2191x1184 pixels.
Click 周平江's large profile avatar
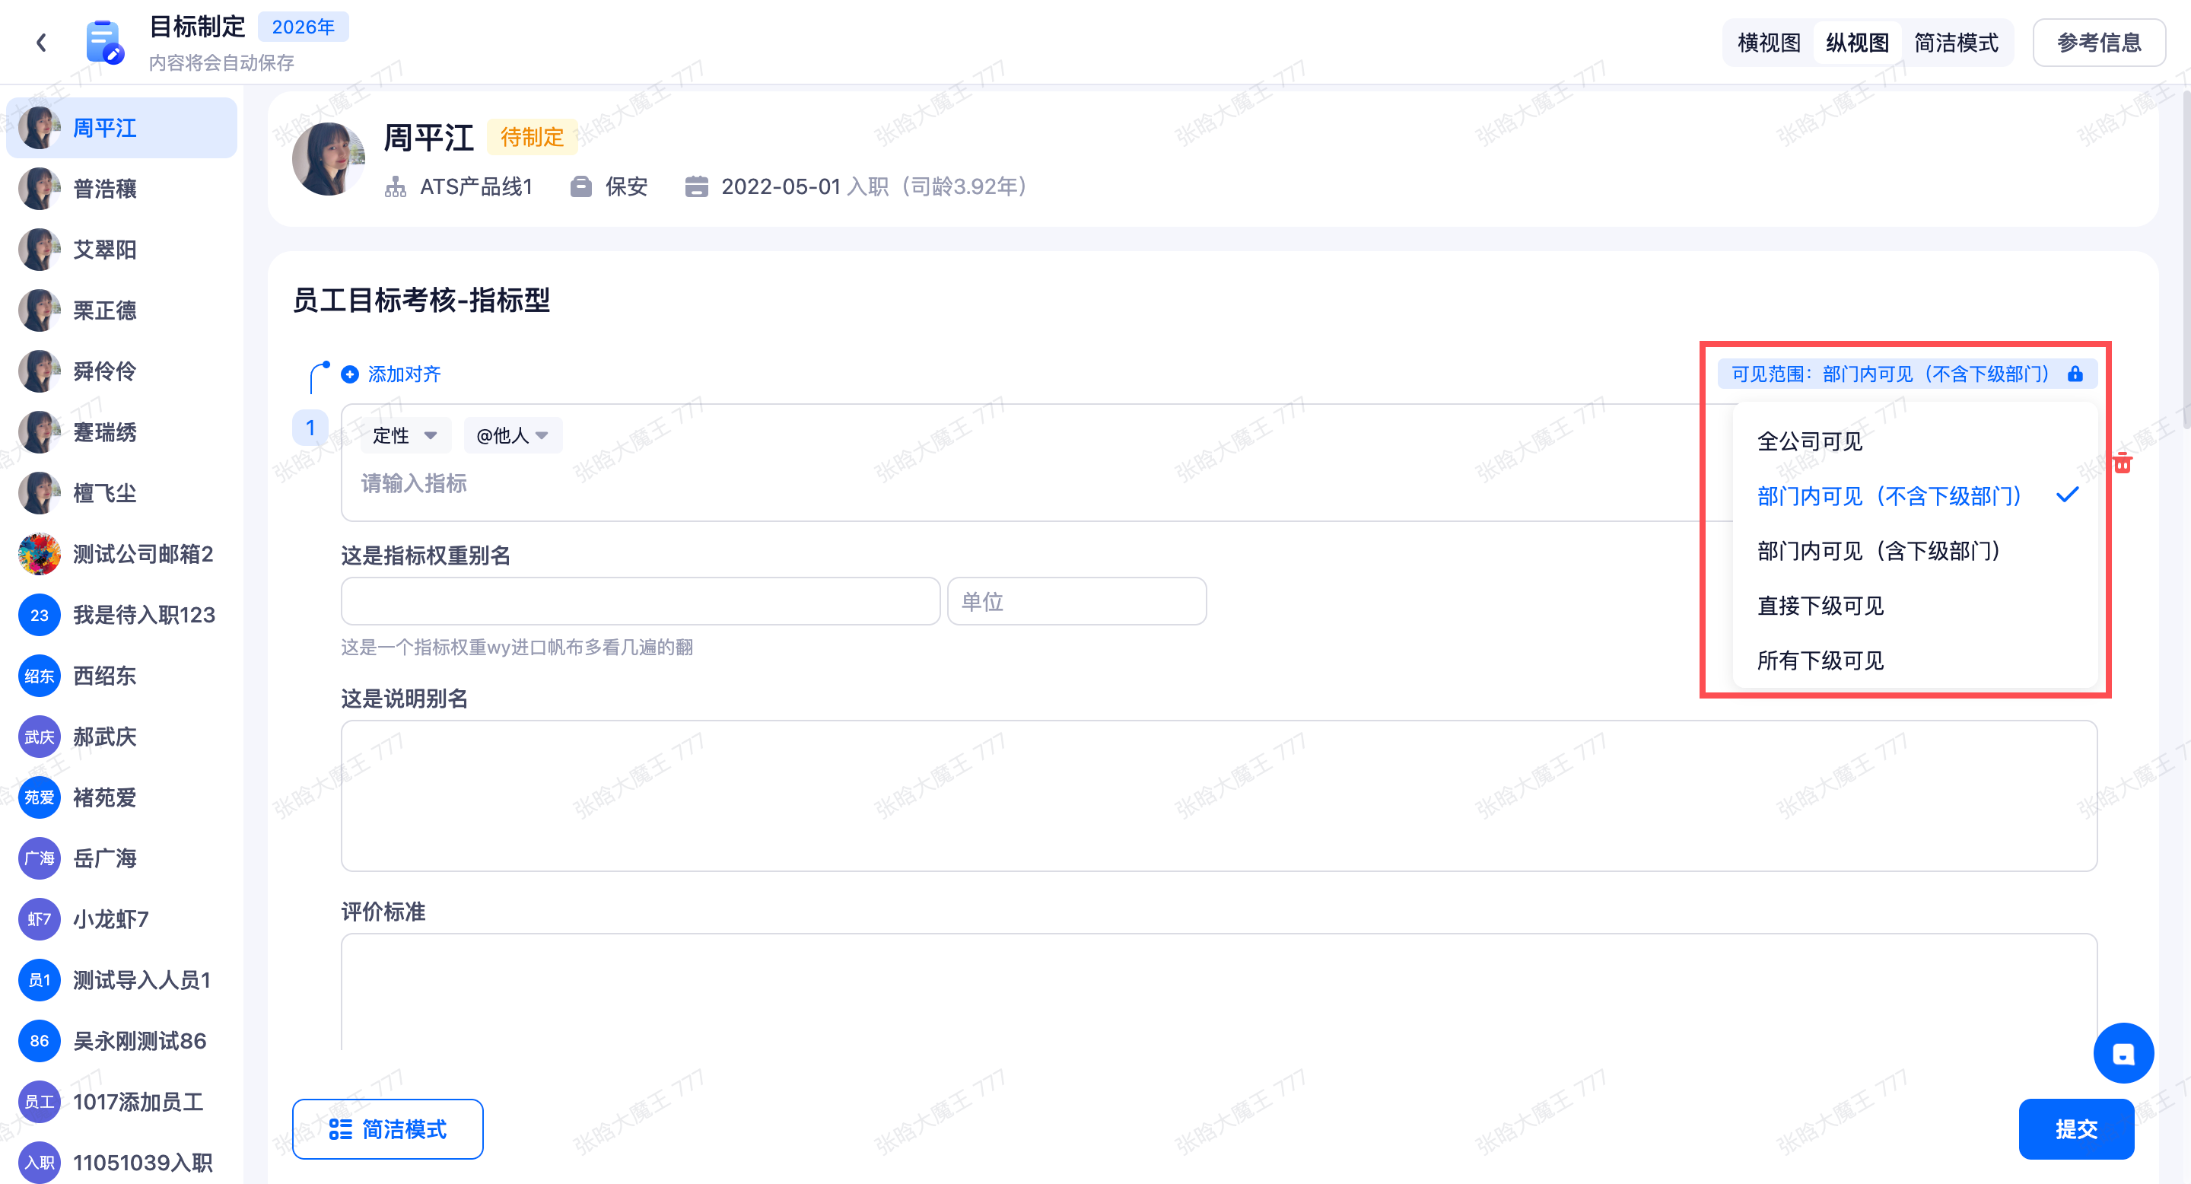coord(329,159)
